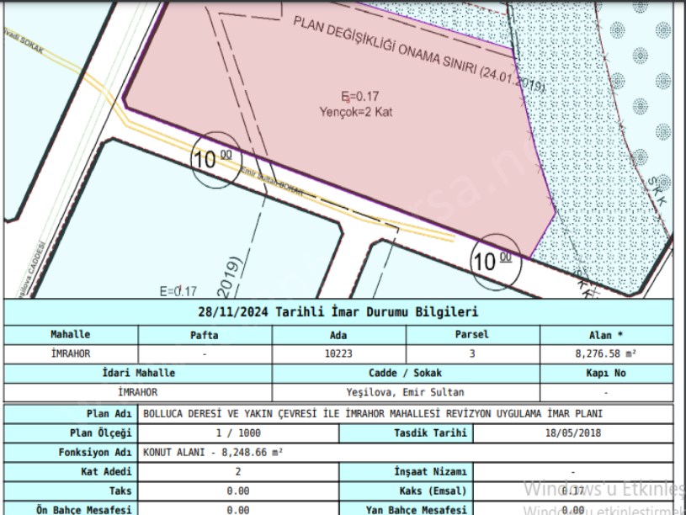The image size is (686, 515).
Task: Click the E=0.17 label inside the pink parcel
Action: tap(357, 96)
